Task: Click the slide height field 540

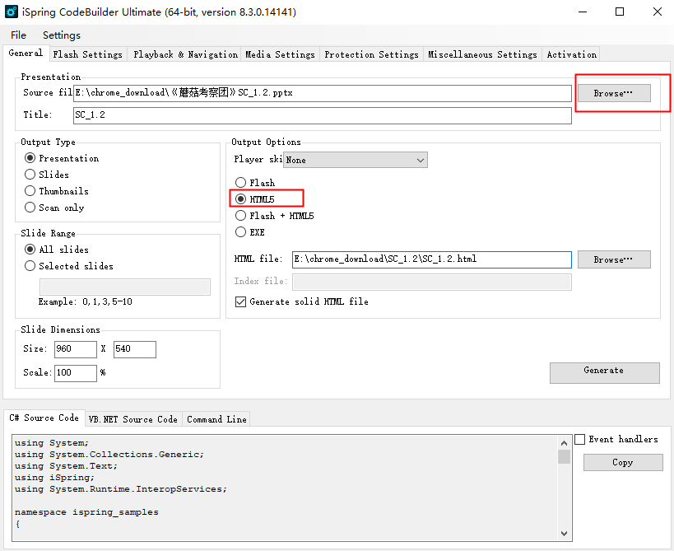Action: coord(134,349)
